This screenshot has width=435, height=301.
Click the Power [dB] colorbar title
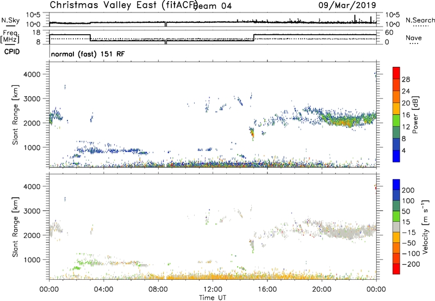[x=415, y=115]
